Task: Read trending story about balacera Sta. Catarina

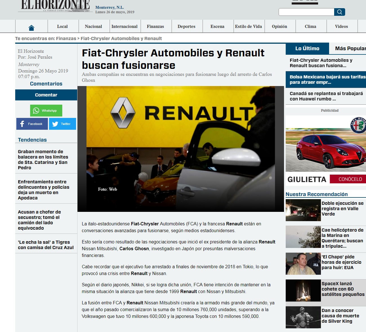Action: (x=43, y=160)
